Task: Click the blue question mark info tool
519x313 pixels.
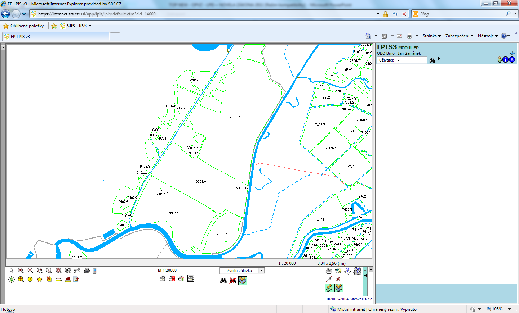Action: 347,271
